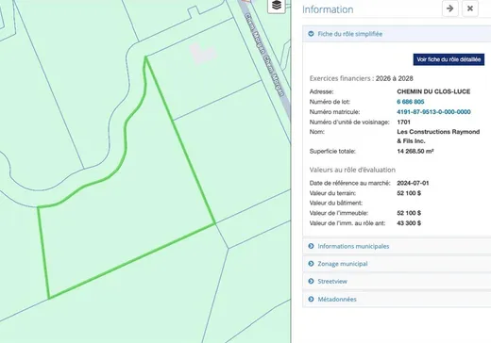This screenshot has width=491, height=343.
Task: Click the Information panel title
Action: coord(328,9)
